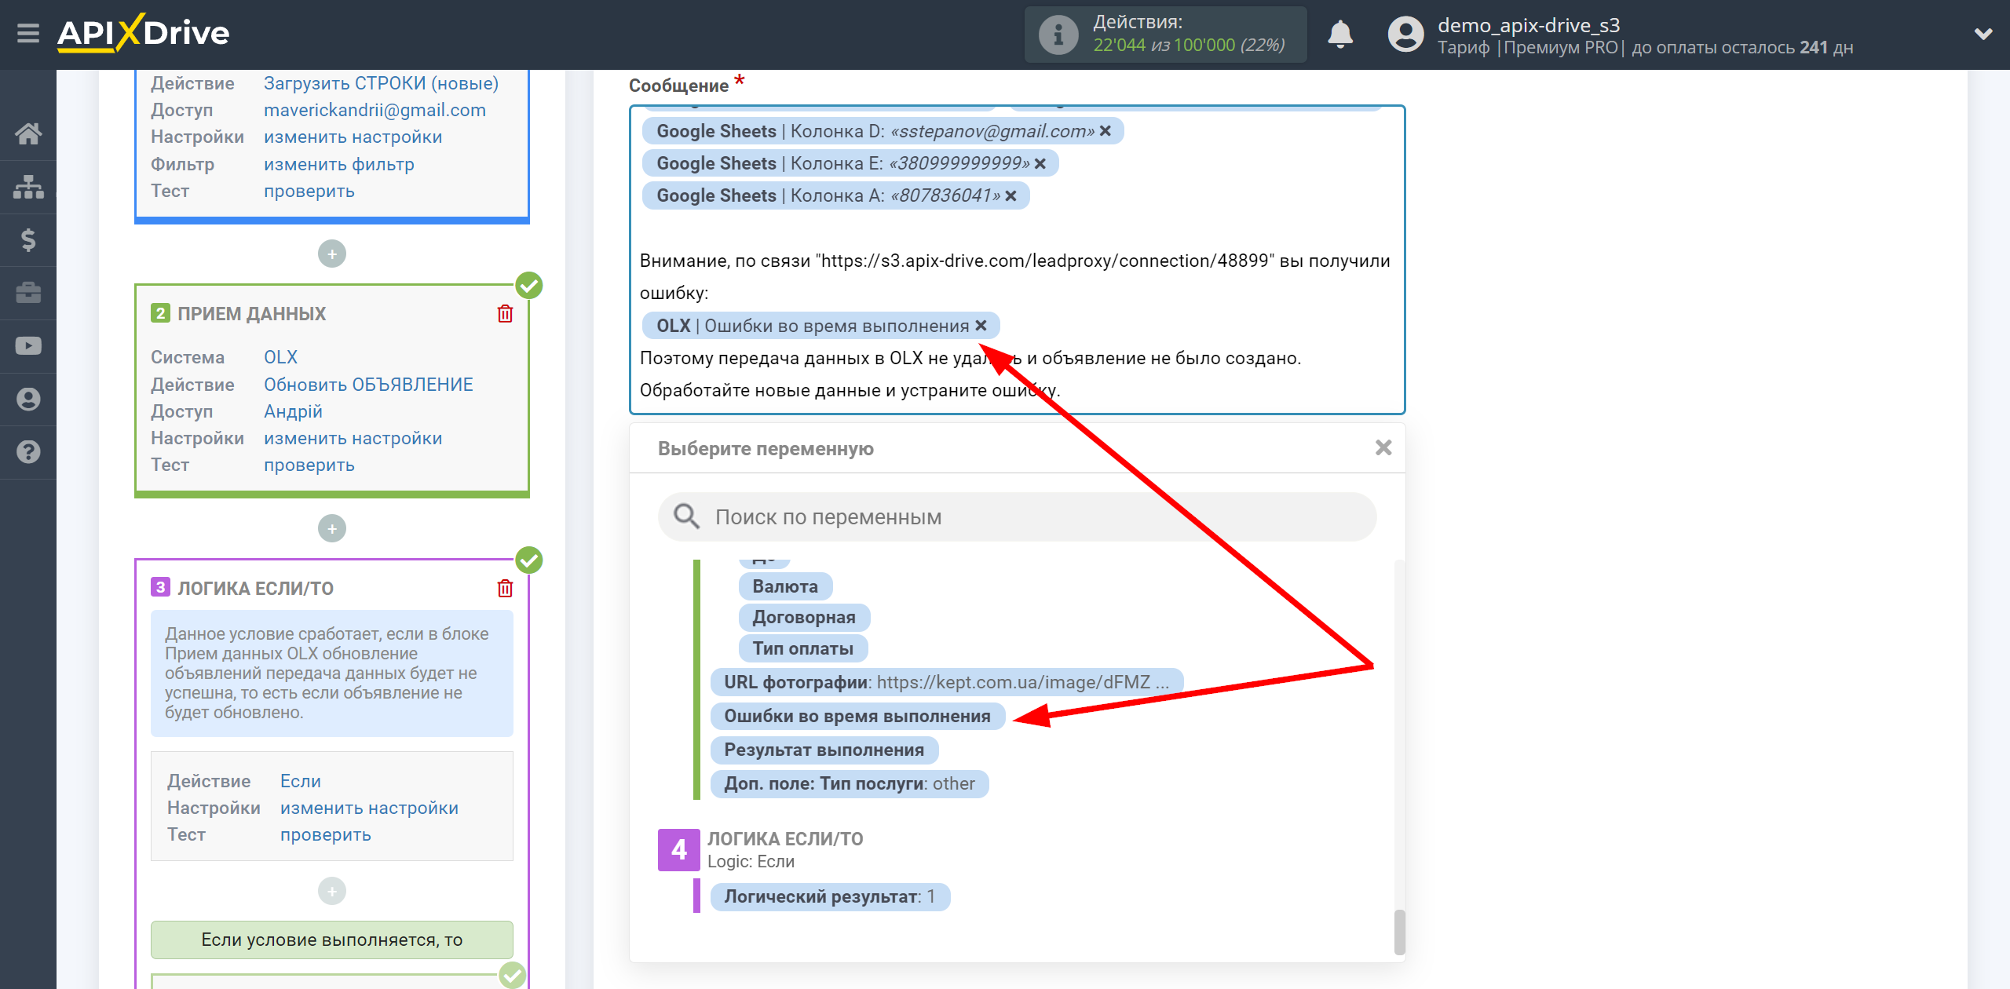This screenshot has height=989, width=2010.
Task: Delete the ЛОГИКА ЕСЛИ/ТО block via trash icon
Action: click(x=505, y=588)
